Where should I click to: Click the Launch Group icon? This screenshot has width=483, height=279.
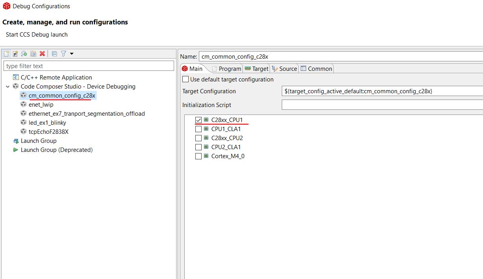coord(16,141)
